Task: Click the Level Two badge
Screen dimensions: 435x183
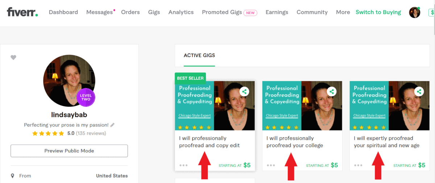Action: [x=86, y=97]
